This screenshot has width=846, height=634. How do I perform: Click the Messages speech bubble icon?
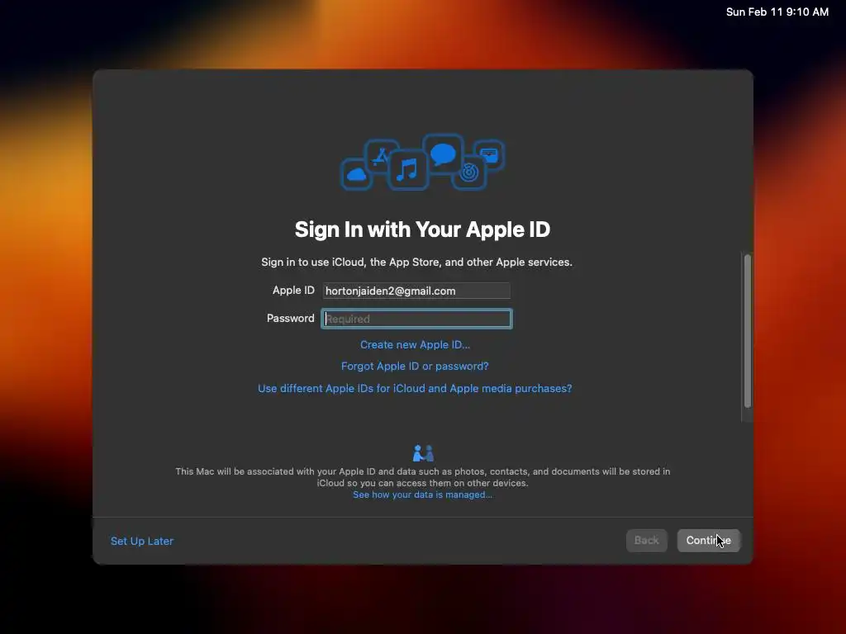(443, 154)
